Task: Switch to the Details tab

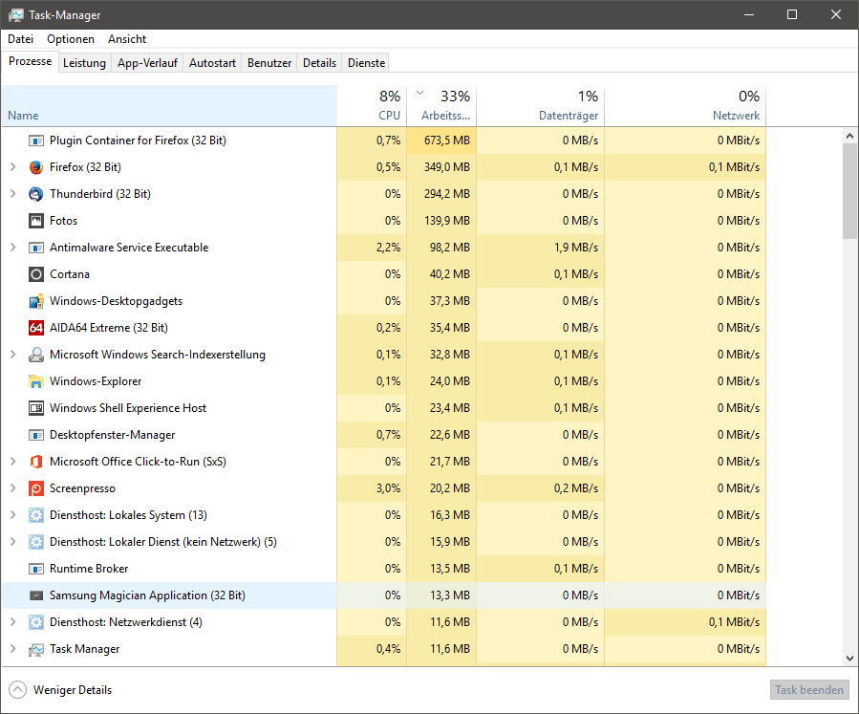Action: point(319,63)
